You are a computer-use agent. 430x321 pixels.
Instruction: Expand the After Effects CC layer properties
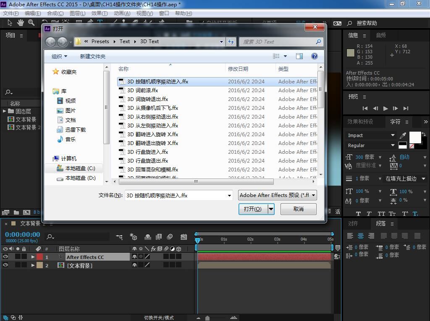pos(33,257)
